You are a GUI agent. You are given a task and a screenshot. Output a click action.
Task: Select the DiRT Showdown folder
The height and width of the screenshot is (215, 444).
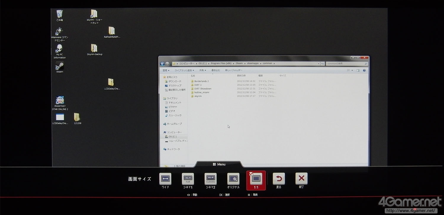[201, 89]
